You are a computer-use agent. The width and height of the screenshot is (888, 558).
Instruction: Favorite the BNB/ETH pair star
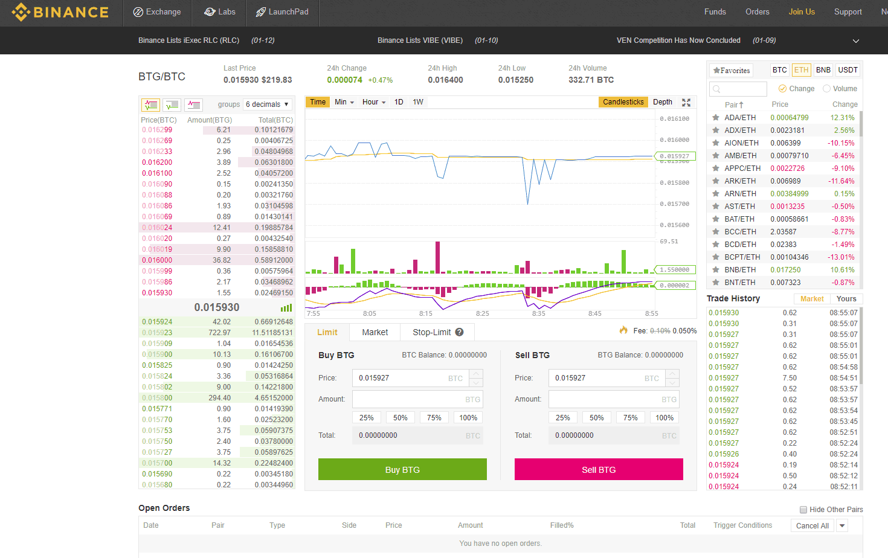pyautogui.click(x=716, y=270)
